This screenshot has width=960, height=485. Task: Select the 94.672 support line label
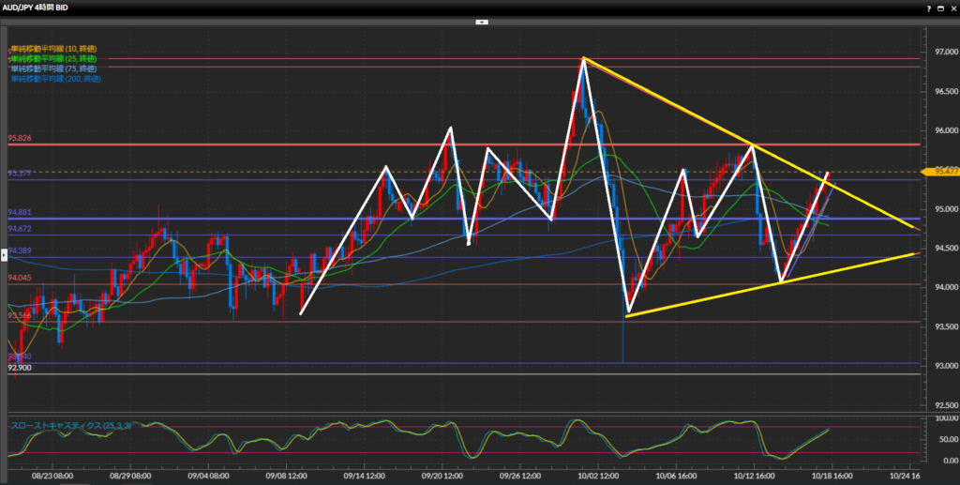pyautogui.click(x=20, y=228)
